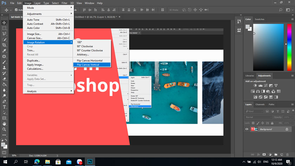Switch to the Swatches tab
Viewport: 295px width, 166px height.
(x=260, y=19)
